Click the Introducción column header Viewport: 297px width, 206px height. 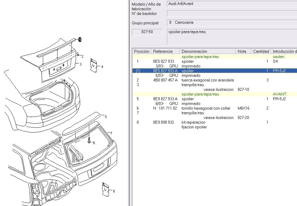[x=284, y=51]
